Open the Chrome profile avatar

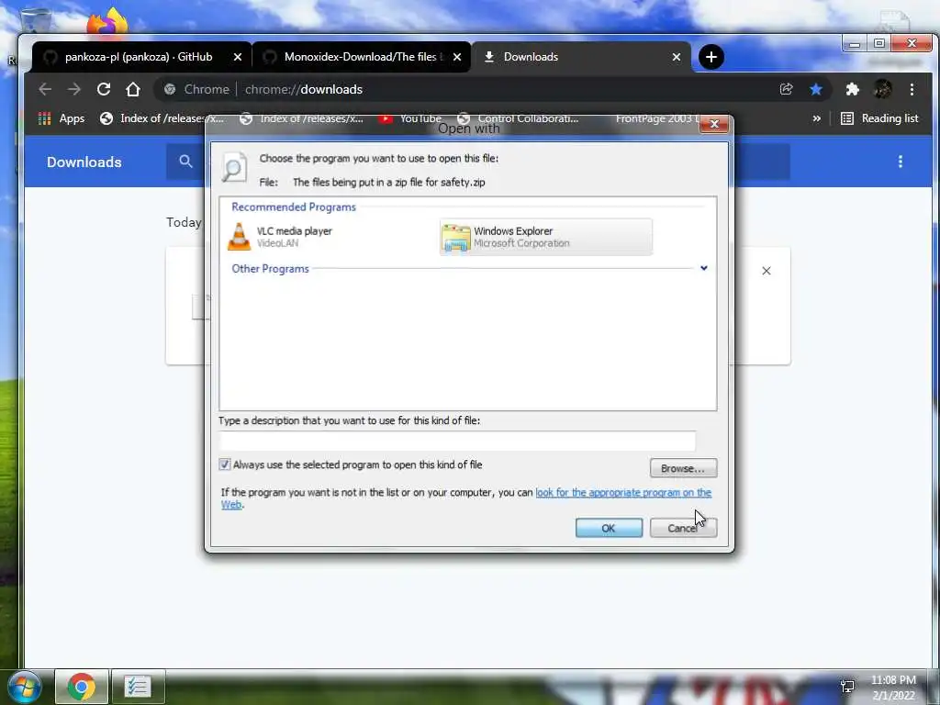click(x=882, y=89)
